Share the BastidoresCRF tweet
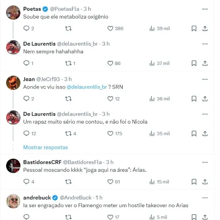Viewport: 220px width, 220px height. (205, 182)
